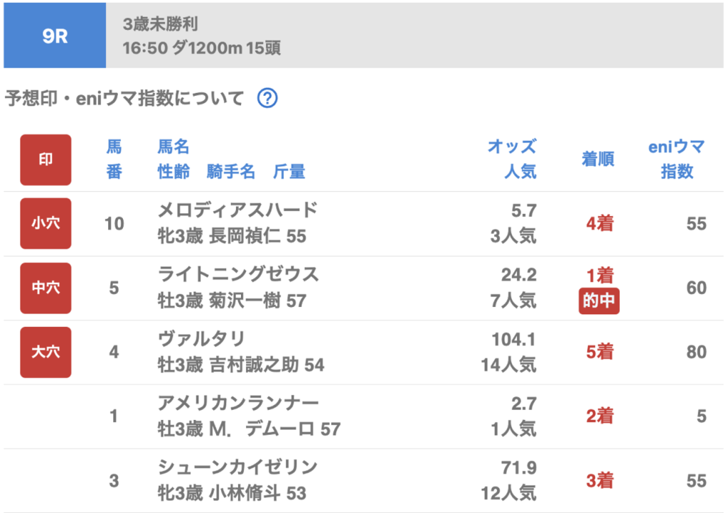Click the 馬番 column header
728x513 pixels.
tap(114, 159)
